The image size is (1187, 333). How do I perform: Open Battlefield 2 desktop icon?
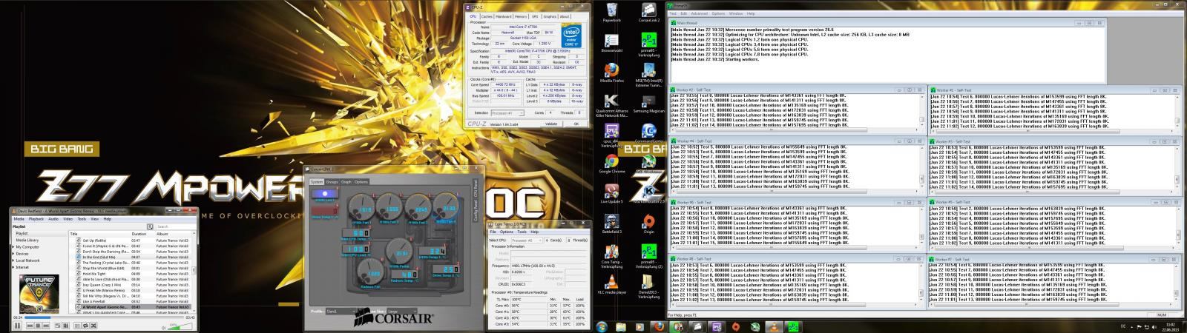(x=611, y=222)
